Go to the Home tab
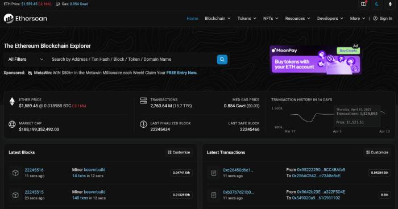Viewport: 398px width, 209px height. pyautogui.click(x=192, y=19)
